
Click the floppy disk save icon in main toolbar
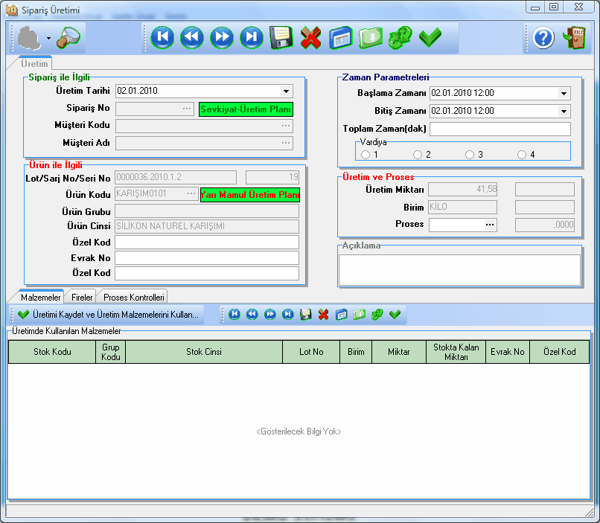pos(281,37)
